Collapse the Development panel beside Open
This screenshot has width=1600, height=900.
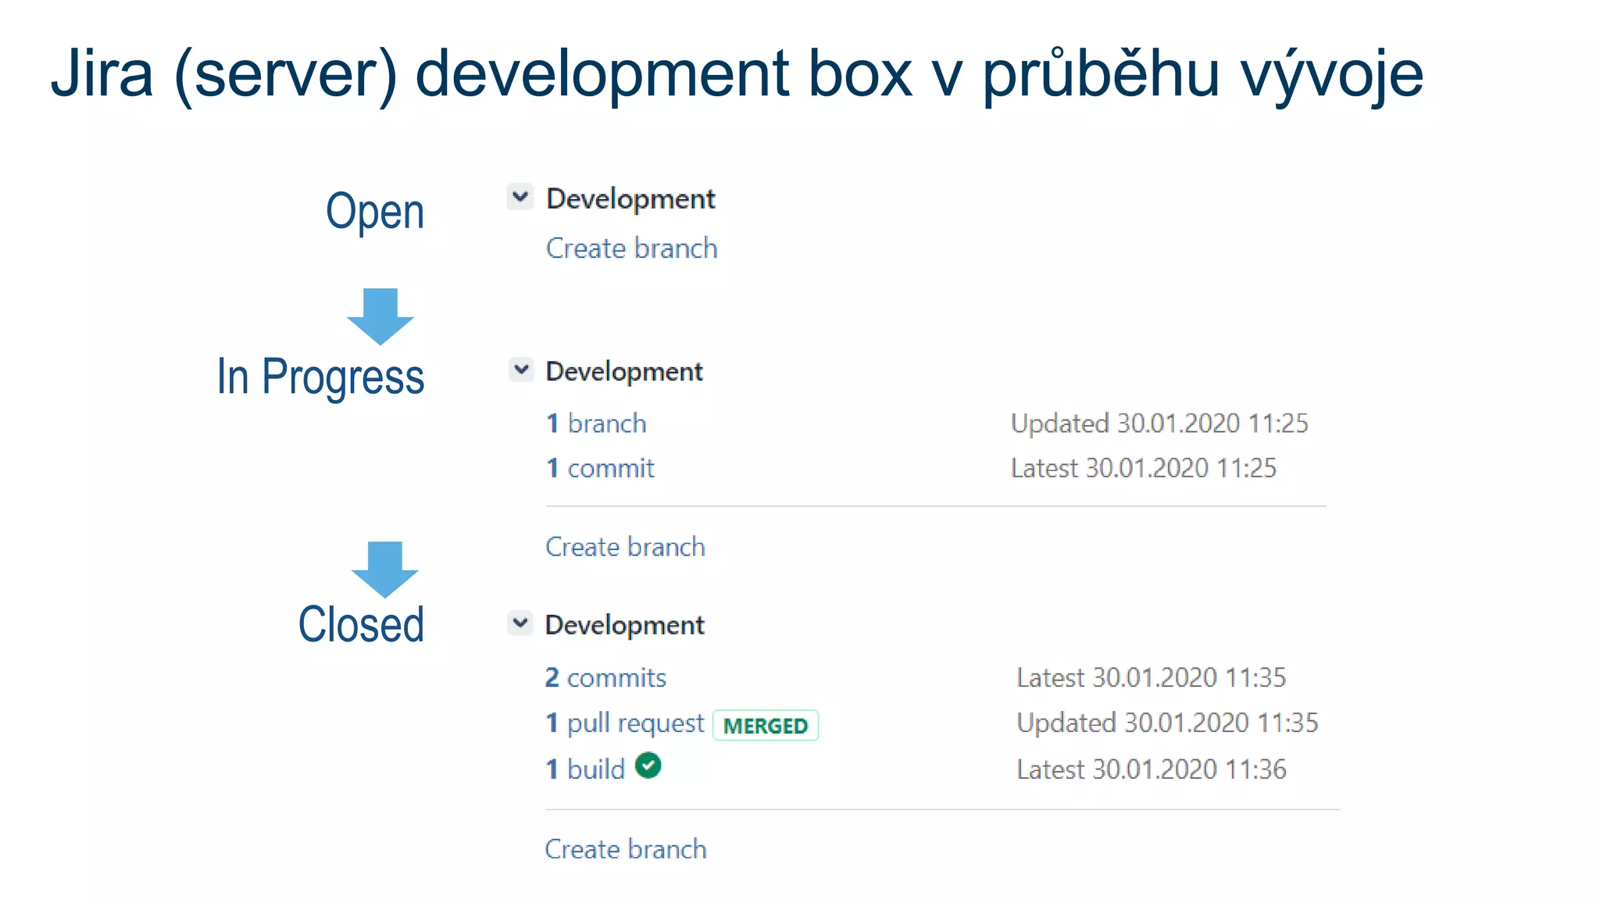520,197
